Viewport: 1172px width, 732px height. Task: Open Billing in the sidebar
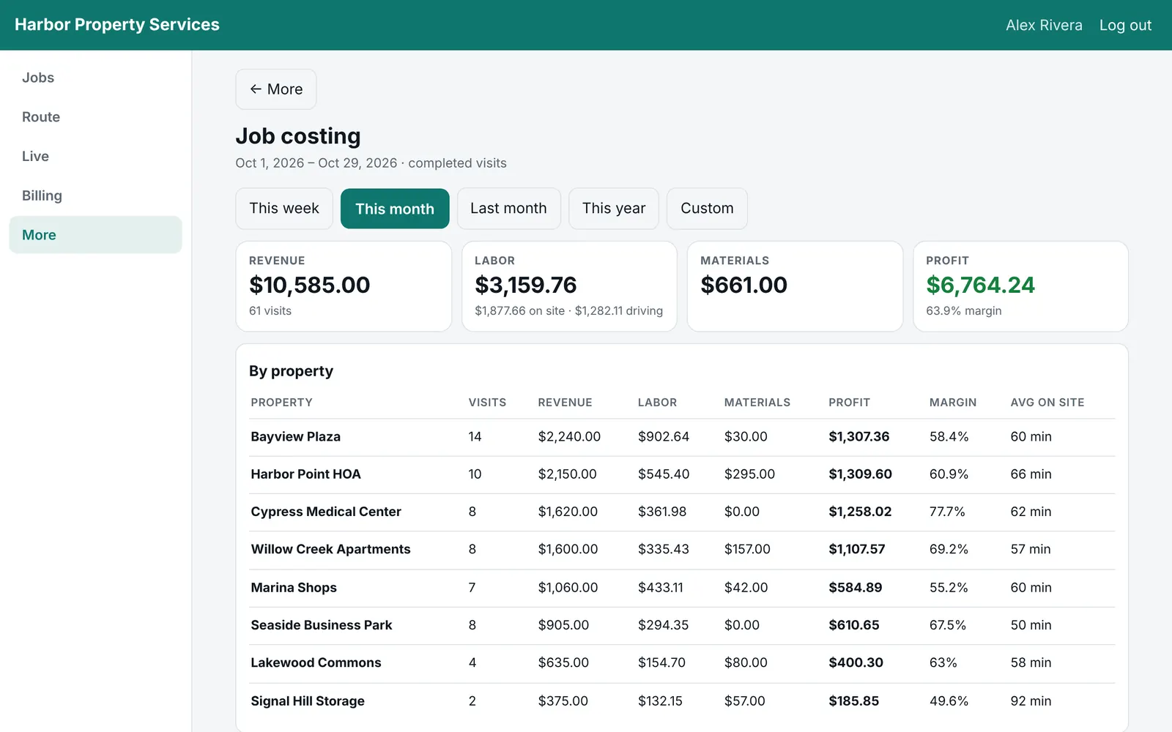95,195
